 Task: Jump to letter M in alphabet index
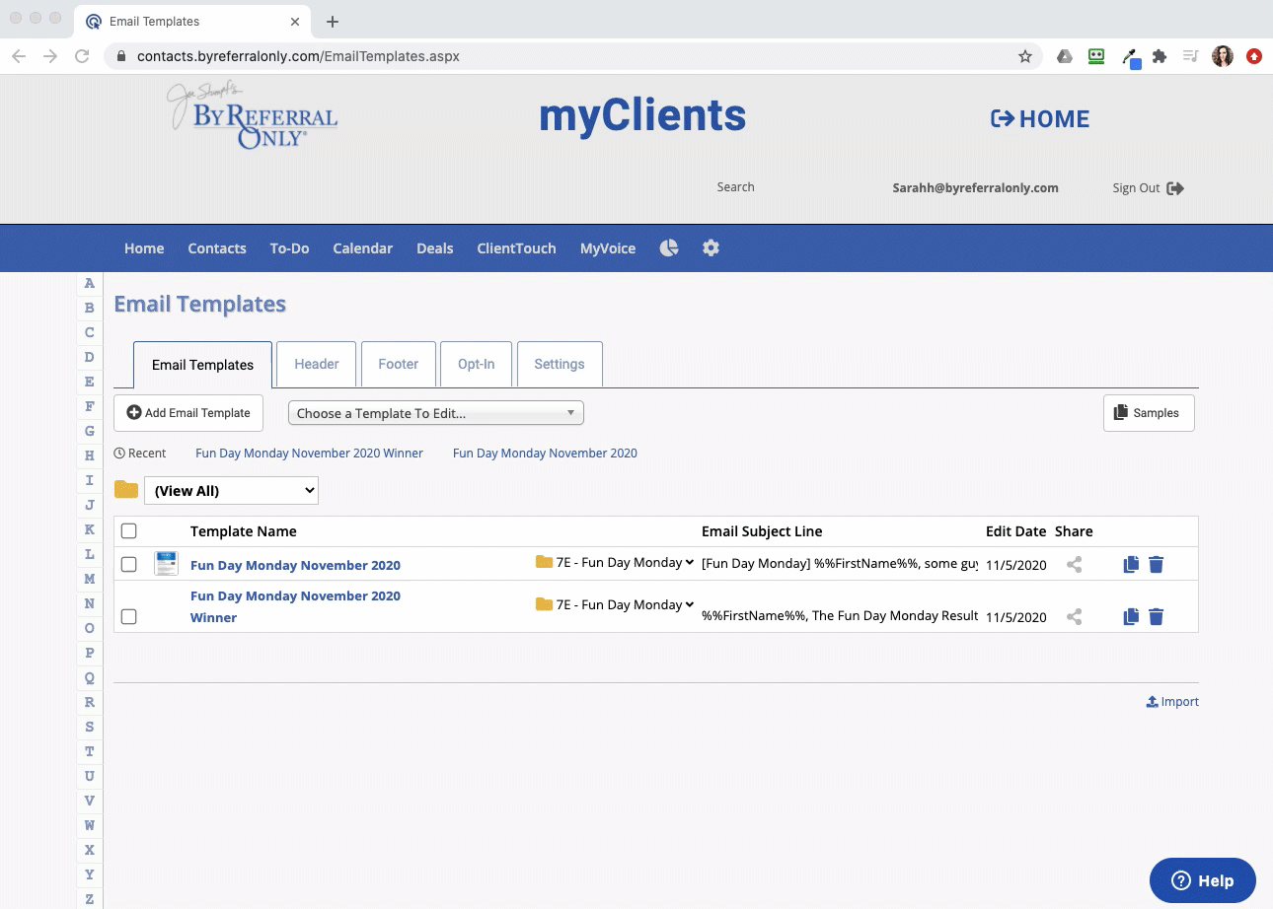click(x=89, y=579)
